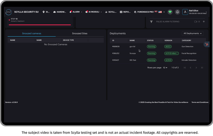Click the gun lol deployment row

(x=158, y=47)
